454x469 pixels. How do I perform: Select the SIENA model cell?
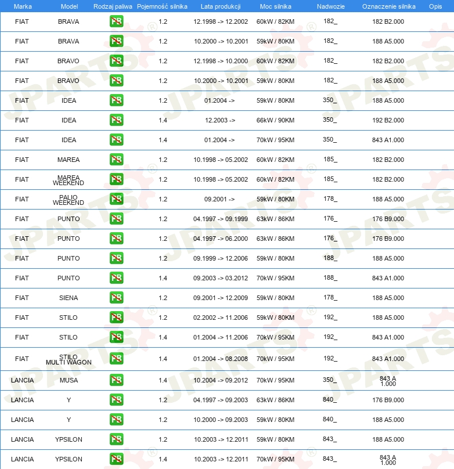tap(69, 298)
